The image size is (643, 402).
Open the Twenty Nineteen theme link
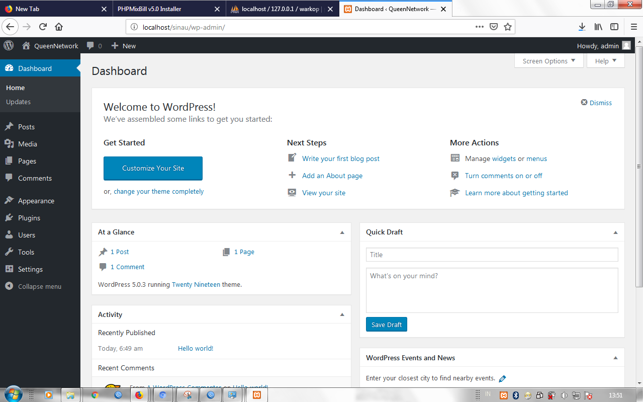[196, 284]
